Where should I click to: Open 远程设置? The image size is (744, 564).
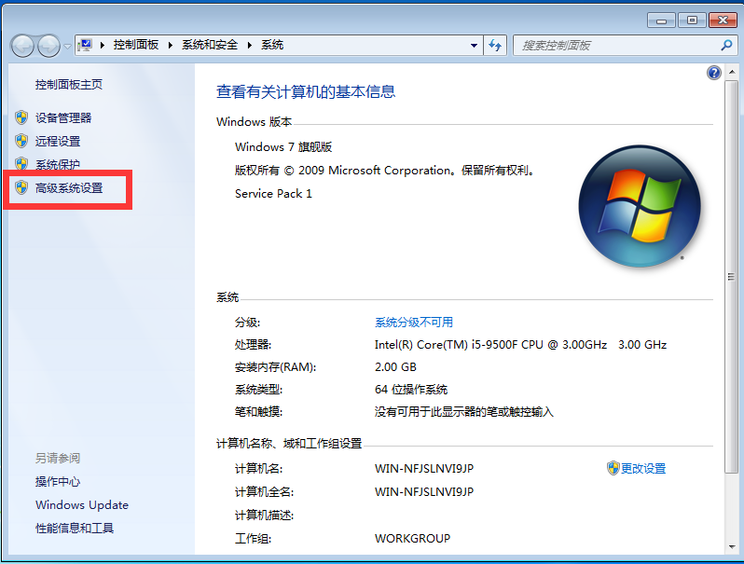pyautogui.click(x=58, y=141)
